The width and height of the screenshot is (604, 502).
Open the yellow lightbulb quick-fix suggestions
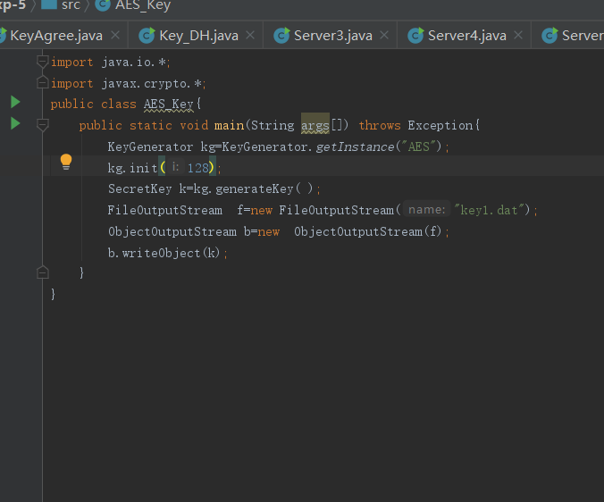click(x=66, y=162)
